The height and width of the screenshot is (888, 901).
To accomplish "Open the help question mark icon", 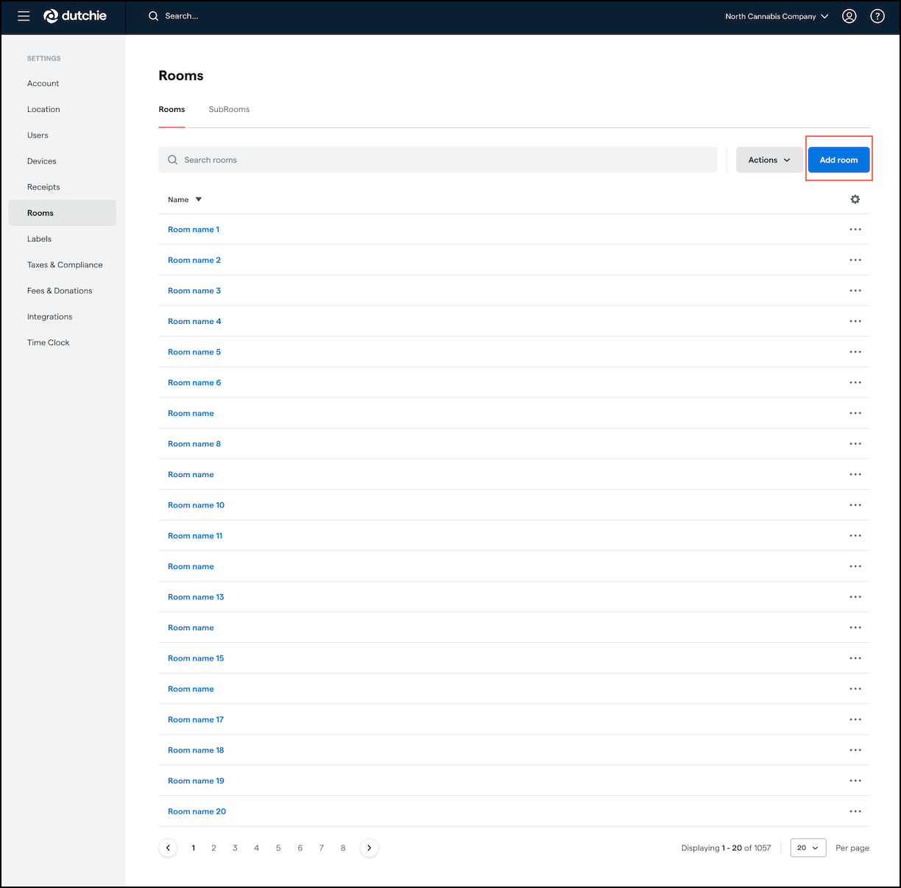I will [x=877, y=16].
